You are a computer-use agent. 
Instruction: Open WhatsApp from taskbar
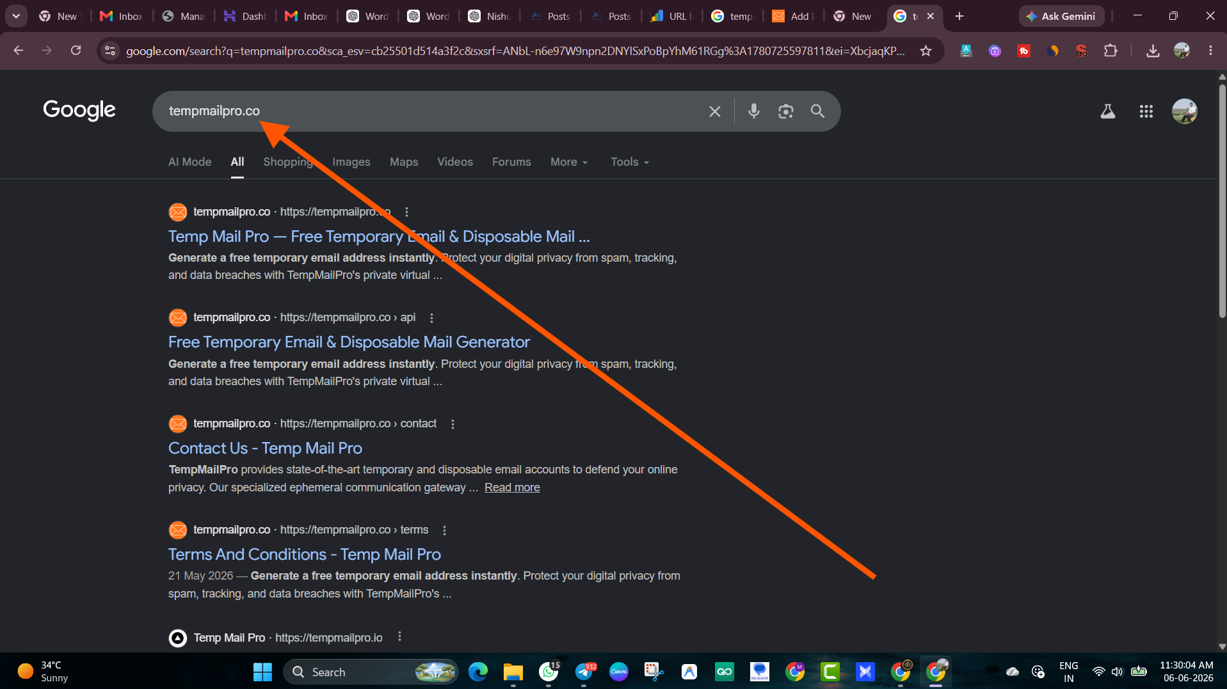549,672
